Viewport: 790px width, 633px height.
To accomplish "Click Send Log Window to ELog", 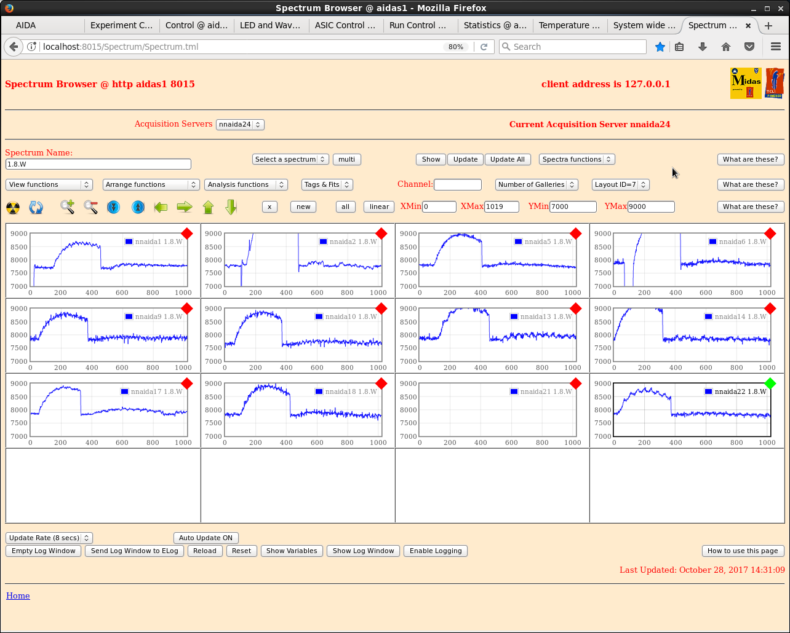I will [135, 551].
